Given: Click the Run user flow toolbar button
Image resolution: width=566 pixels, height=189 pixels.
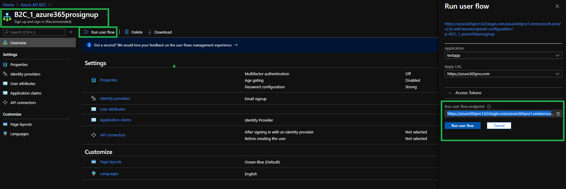Looking at the screenshot, I should click(99, 32).
